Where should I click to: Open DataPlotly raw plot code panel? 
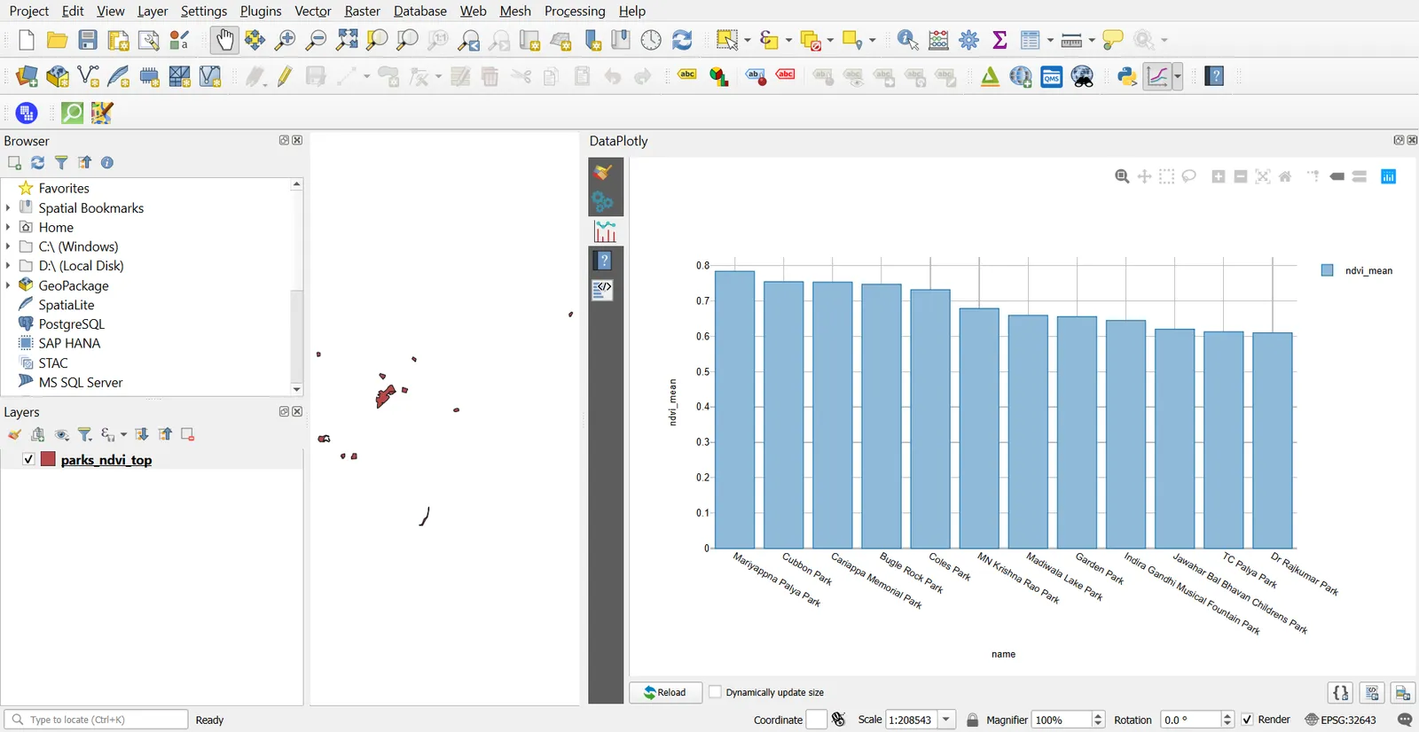point(604,290)
